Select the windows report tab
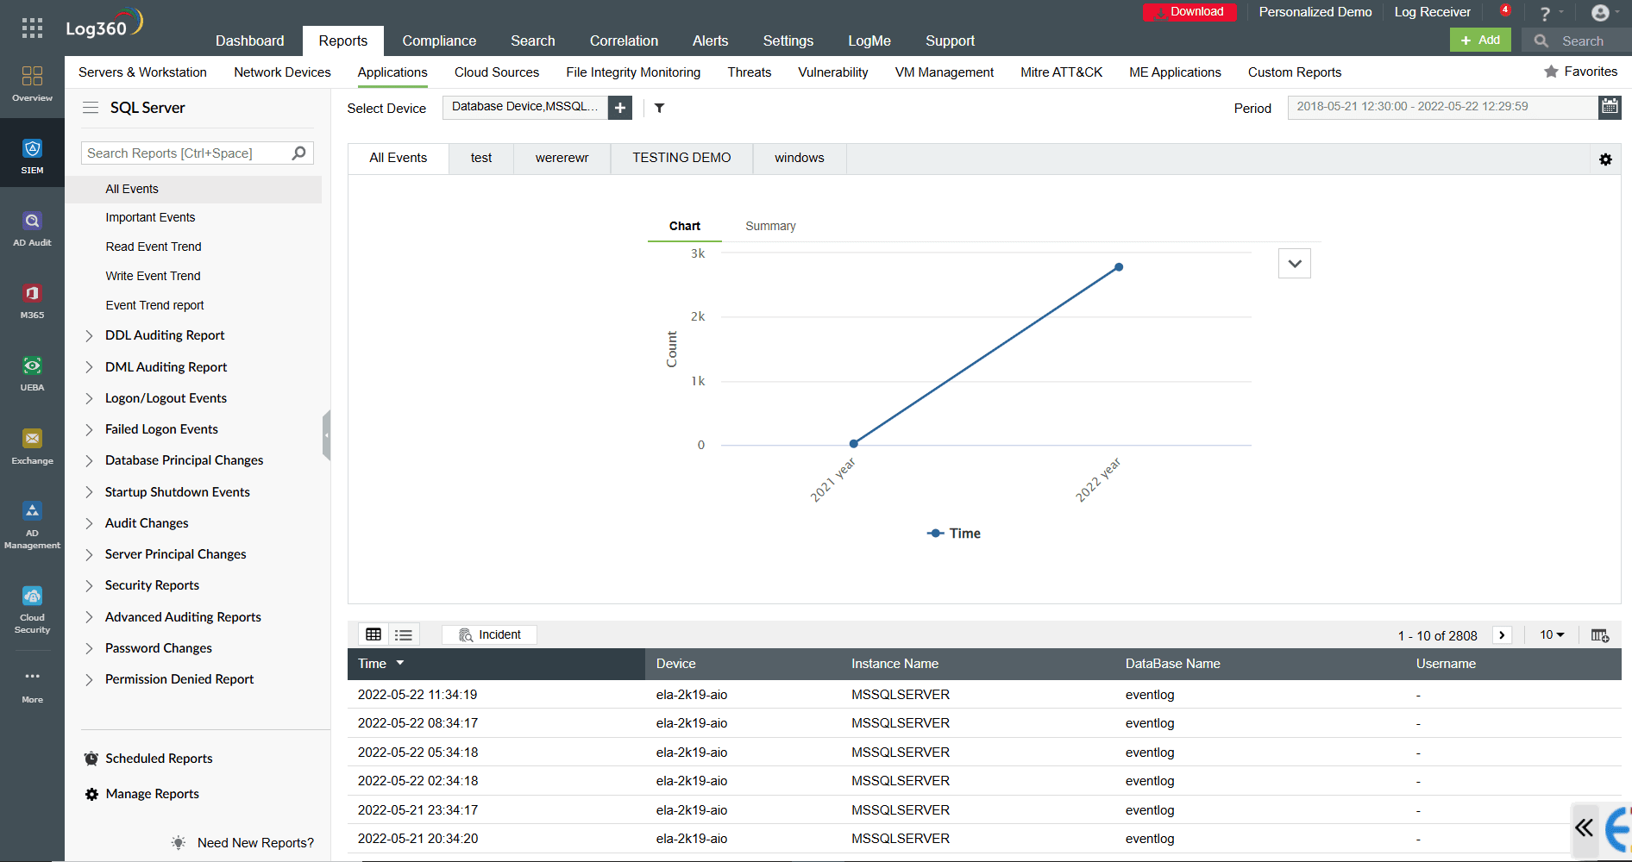Image resolution: width=1632 pixels, height=862 pixels. click(799, 158)
